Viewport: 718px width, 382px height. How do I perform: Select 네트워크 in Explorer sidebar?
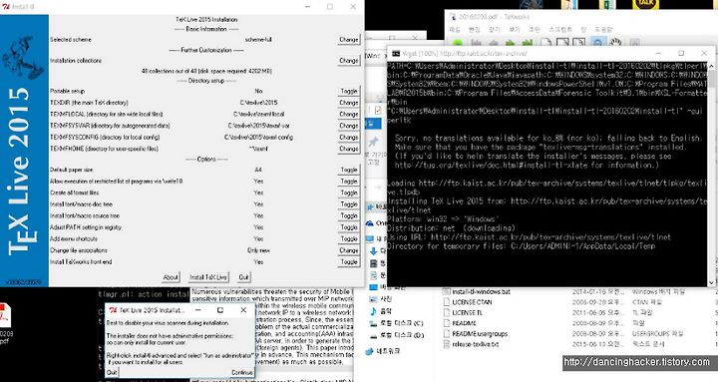click(x=383, y=351)
